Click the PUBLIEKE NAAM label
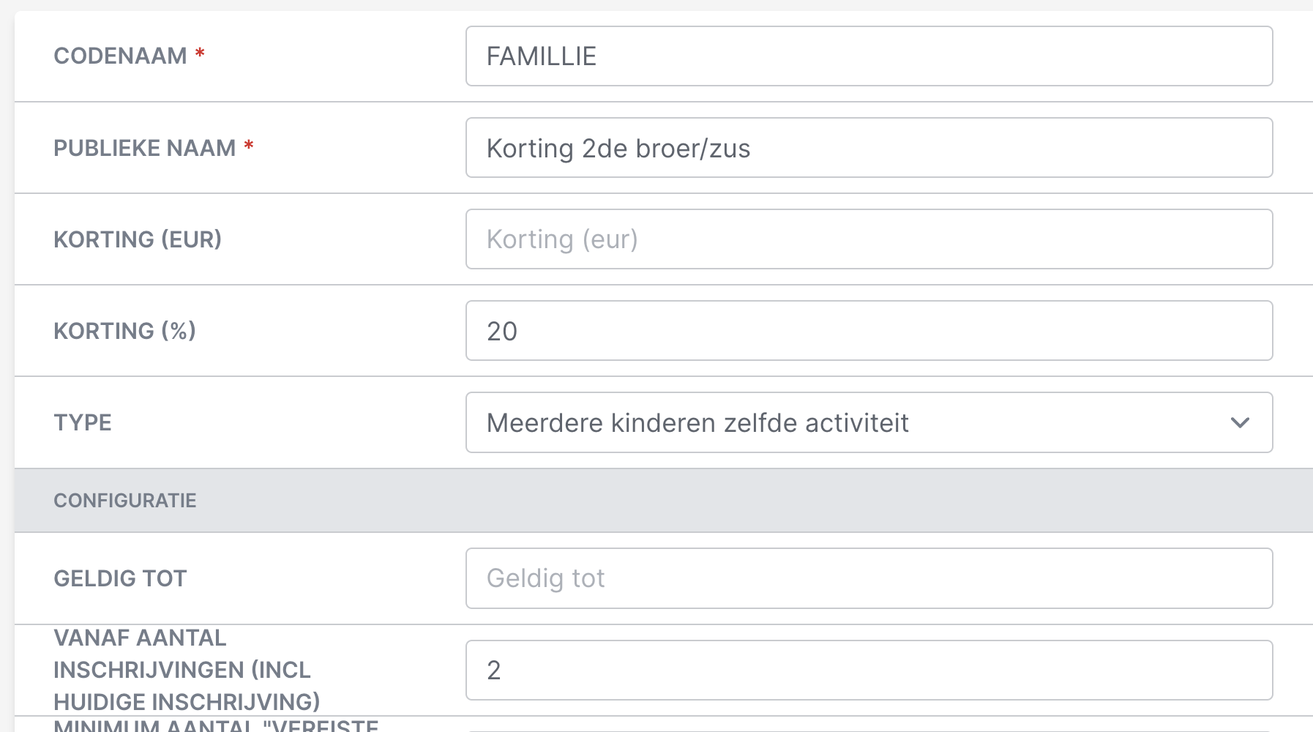Viewport: 1313px width, 732px height. coord(144,148)
